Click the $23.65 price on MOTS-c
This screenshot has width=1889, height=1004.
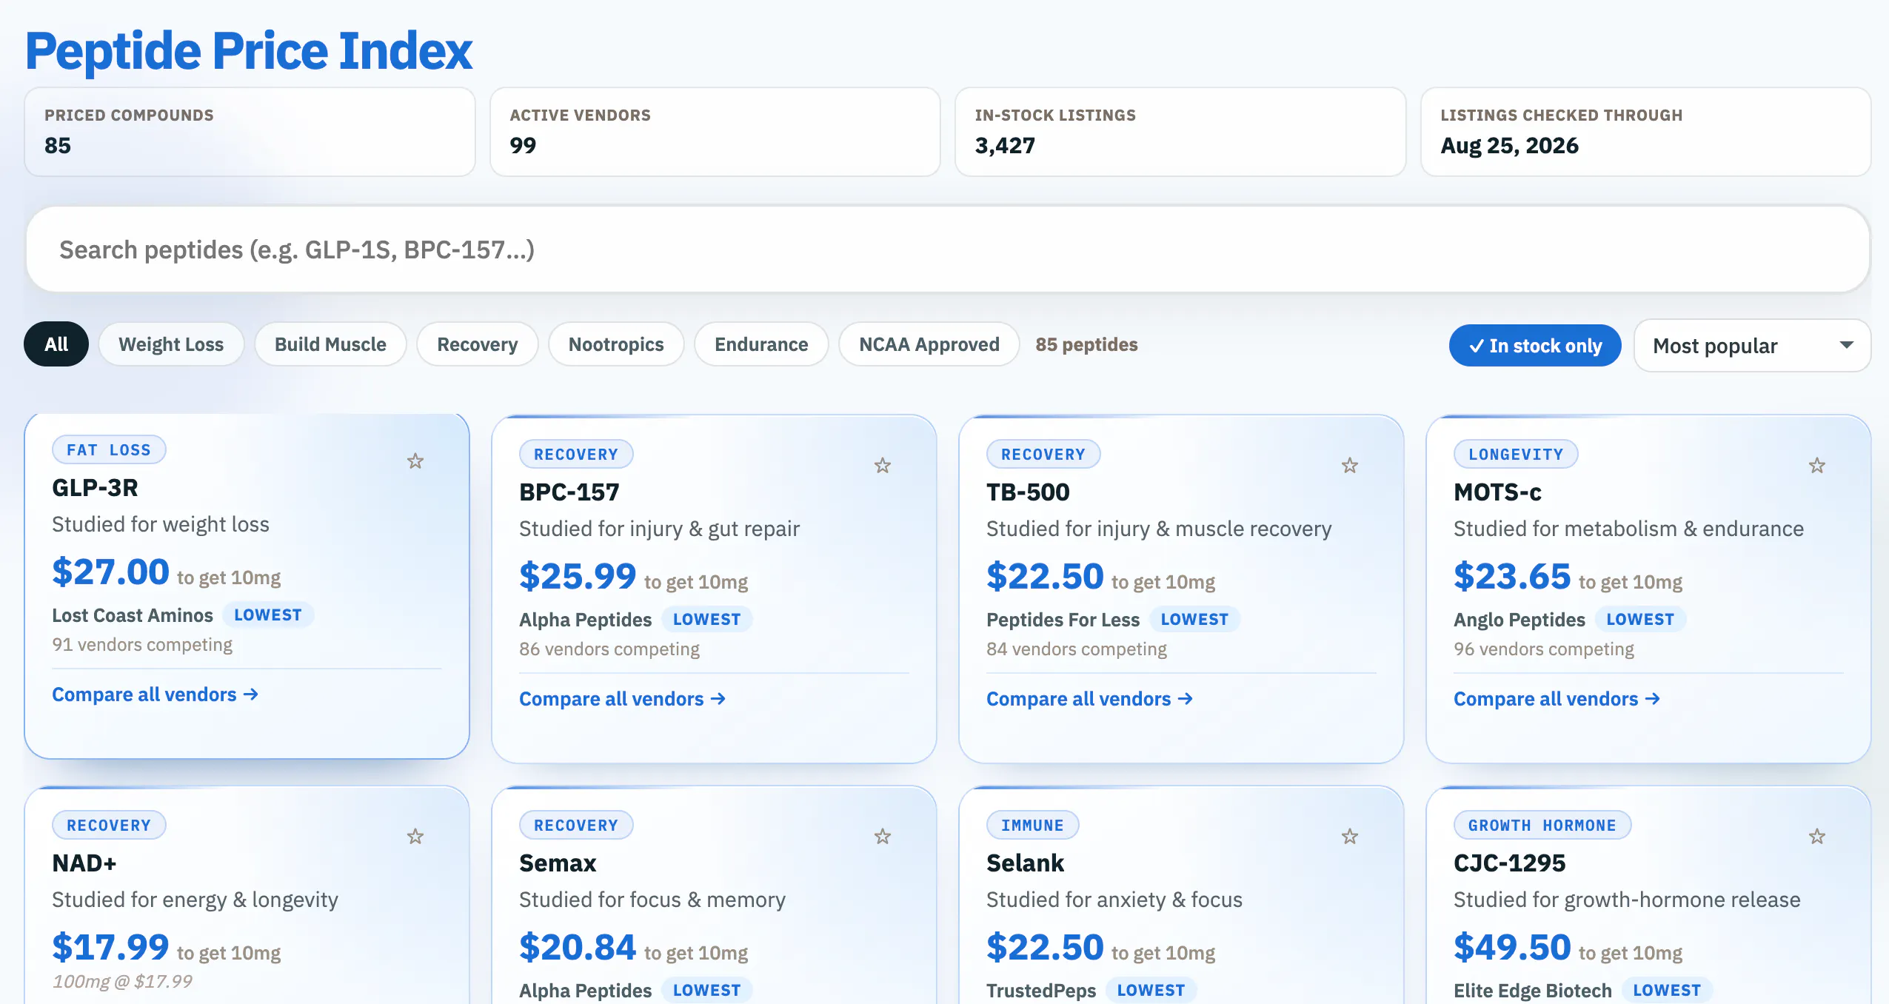[x=1512, y=577]
